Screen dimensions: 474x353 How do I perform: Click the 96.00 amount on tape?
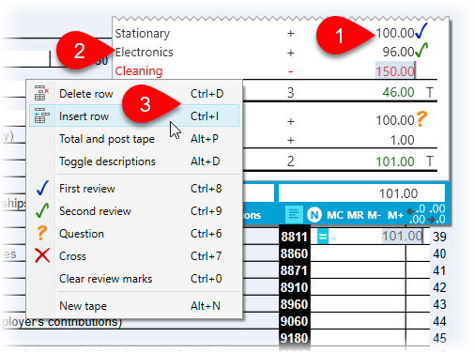[398, 52]
